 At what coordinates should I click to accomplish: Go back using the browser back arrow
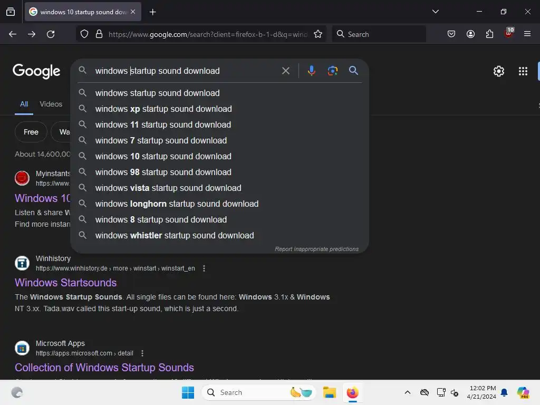[x=13, y=34]
